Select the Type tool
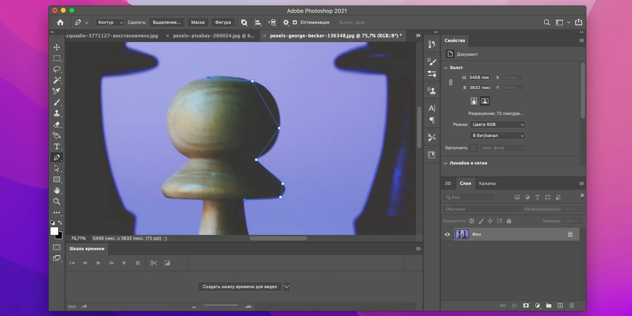Image resolution: width=632 pixels, height=316 pixels. coord(57,147)
